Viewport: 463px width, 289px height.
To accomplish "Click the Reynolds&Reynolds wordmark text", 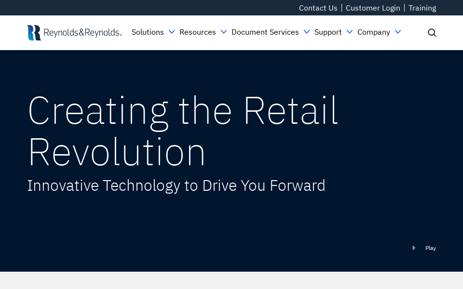I will 82,32.
